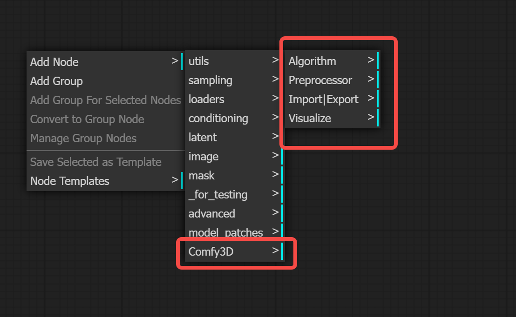Click Save Selected as Template
Image resolution: width=516 pixels, height=317 pixels.
click(x=105, y=162)
